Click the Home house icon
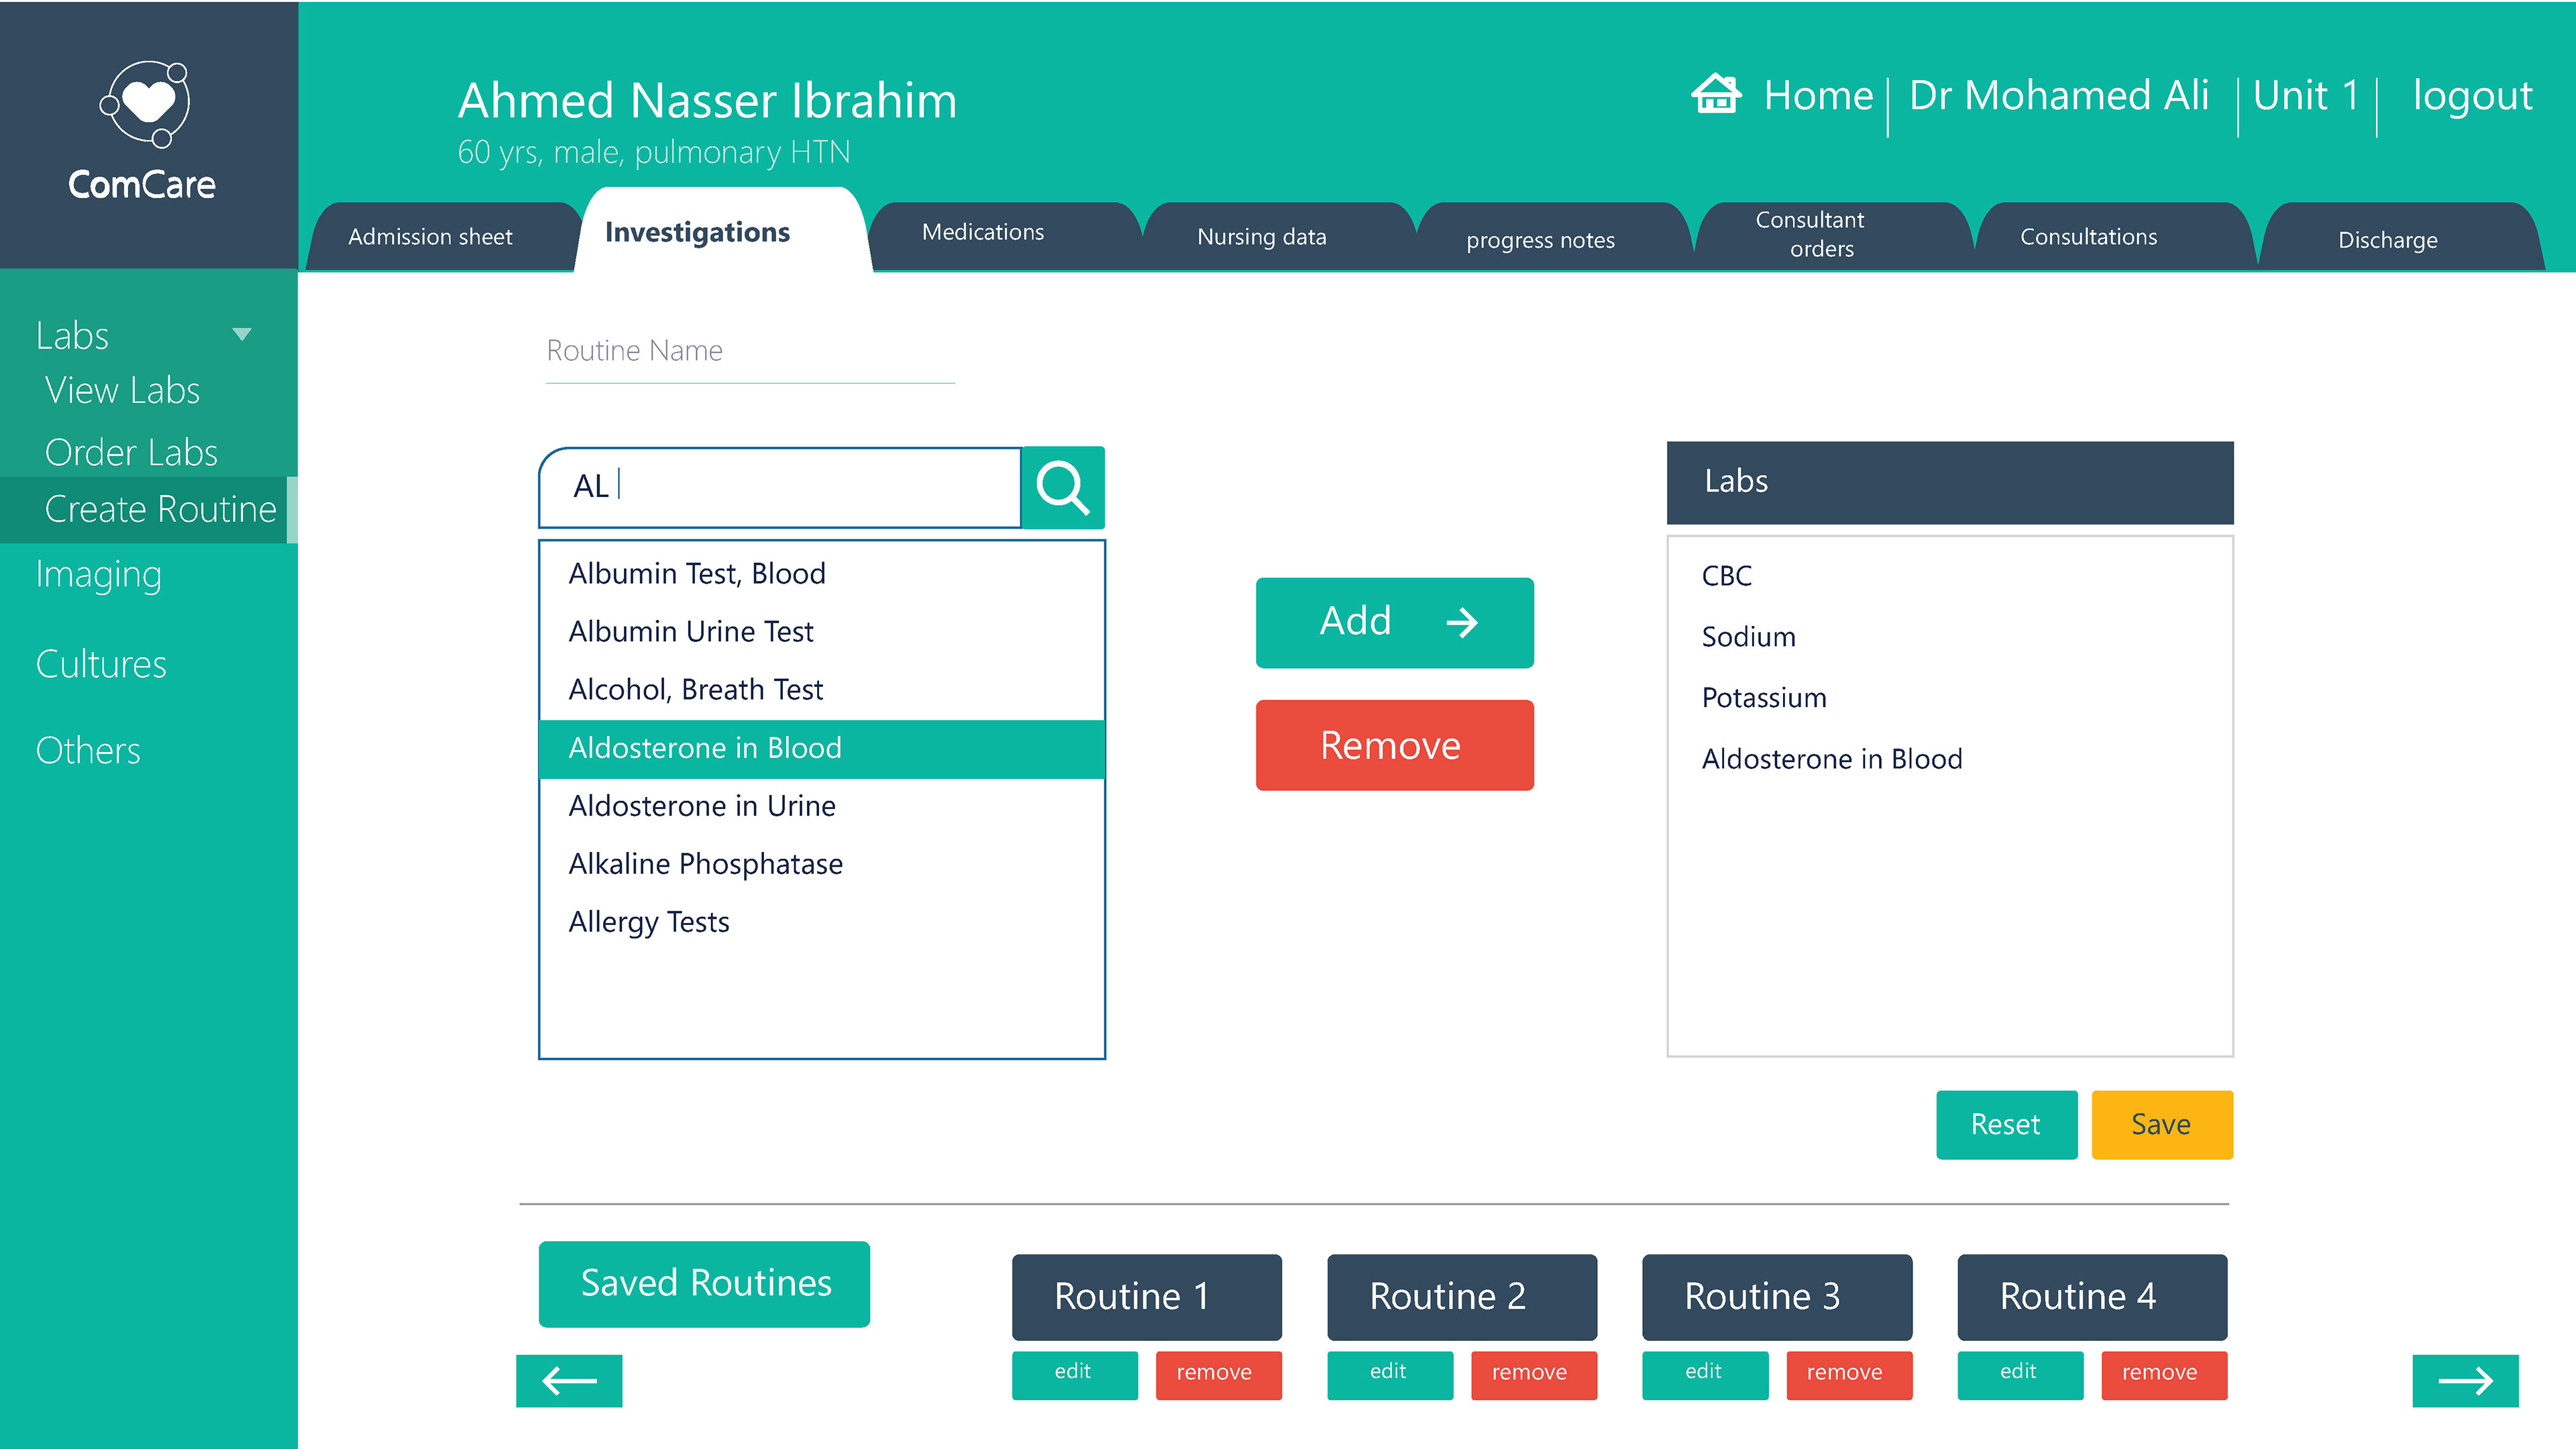Screen dimensions: 2576x1449 pyautogui.click(x=1715, y=95)
